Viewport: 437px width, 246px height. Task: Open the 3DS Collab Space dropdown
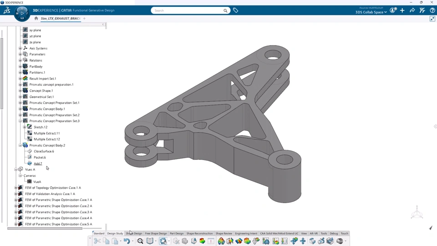click(371, 12)
